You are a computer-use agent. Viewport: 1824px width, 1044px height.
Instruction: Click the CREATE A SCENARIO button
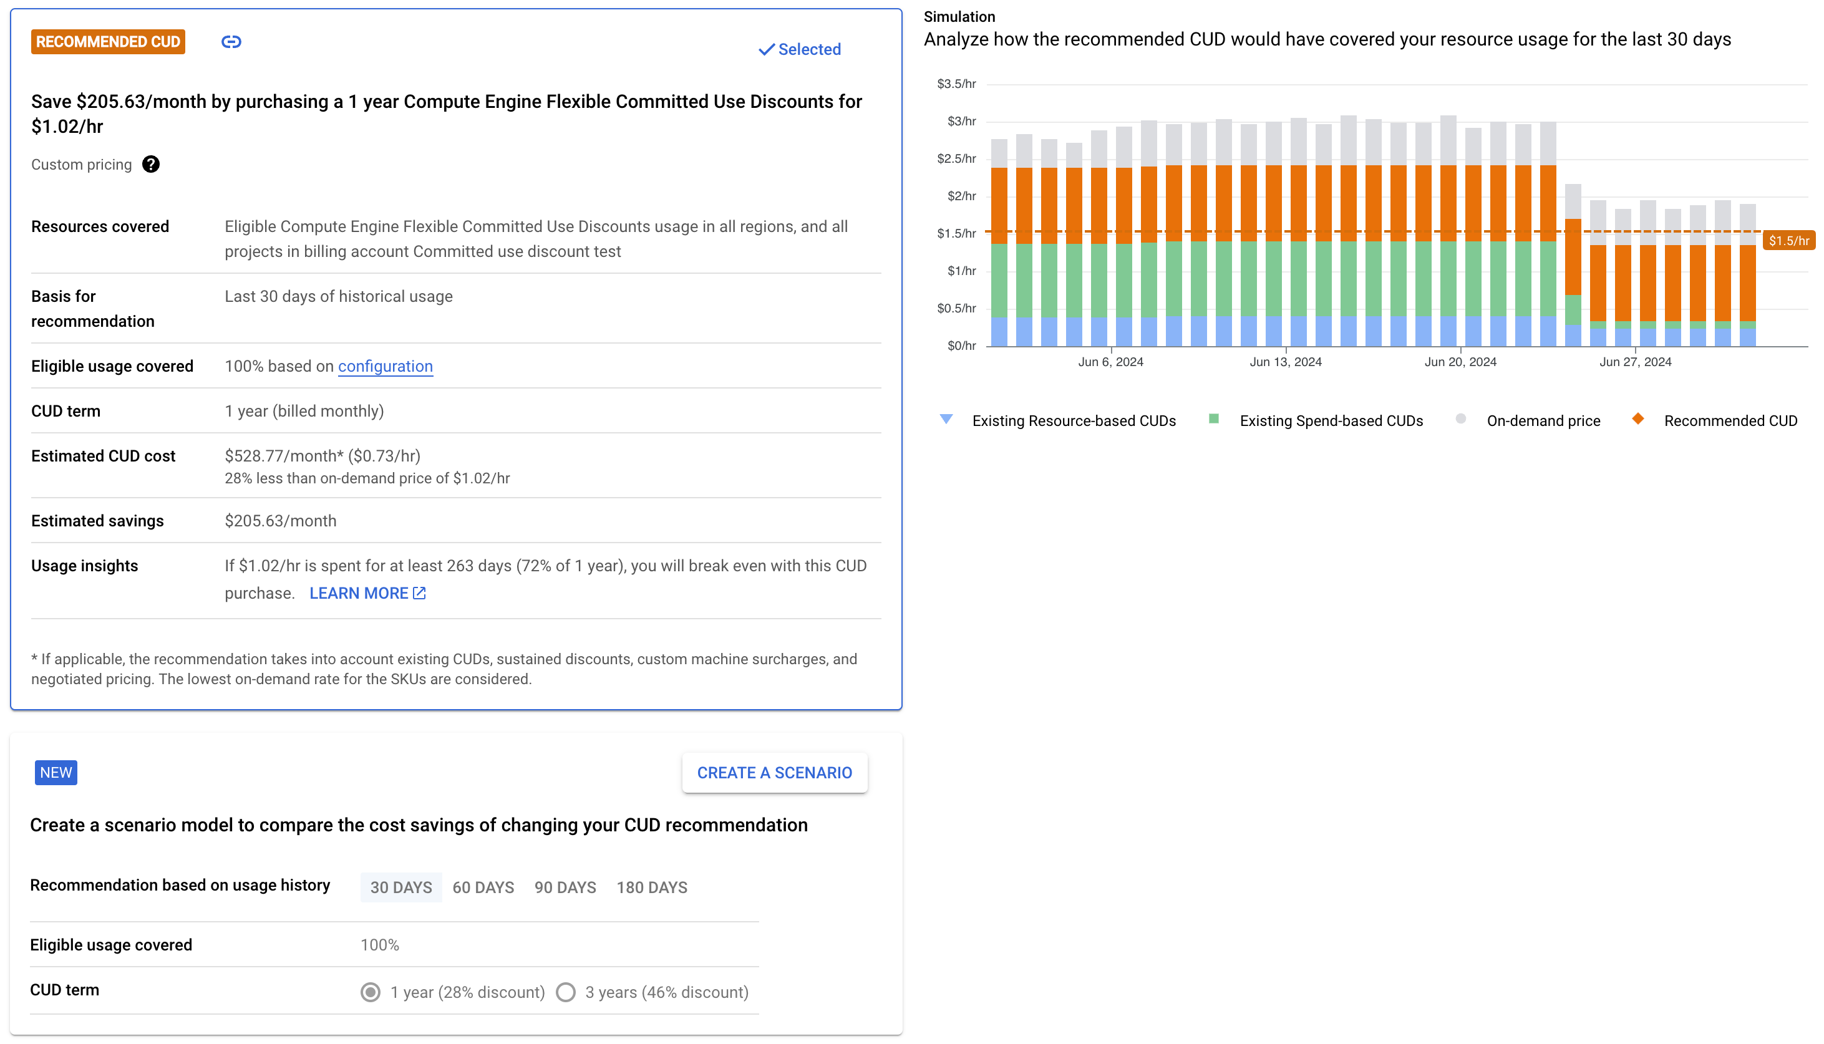click(774, 772)
